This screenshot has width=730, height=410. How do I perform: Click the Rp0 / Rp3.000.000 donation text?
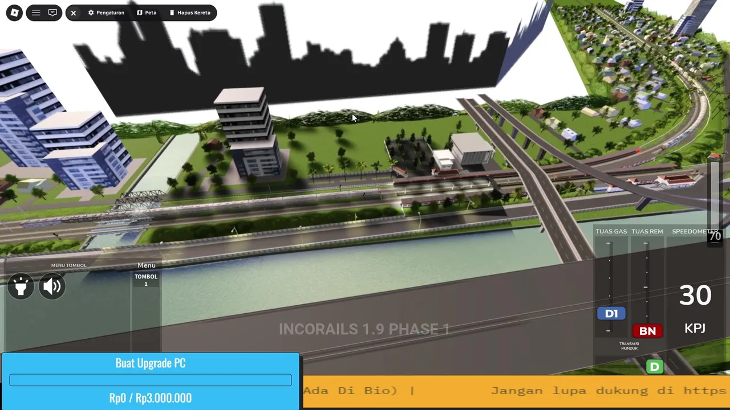151,398
